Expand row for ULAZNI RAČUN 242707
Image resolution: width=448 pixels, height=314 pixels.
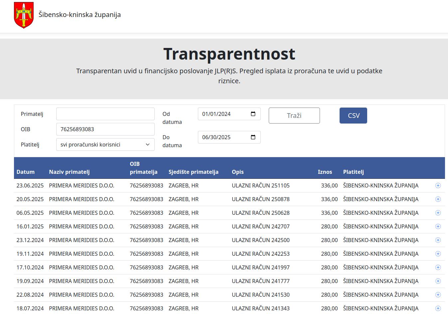pyautogui.click(x=438, y=226)
